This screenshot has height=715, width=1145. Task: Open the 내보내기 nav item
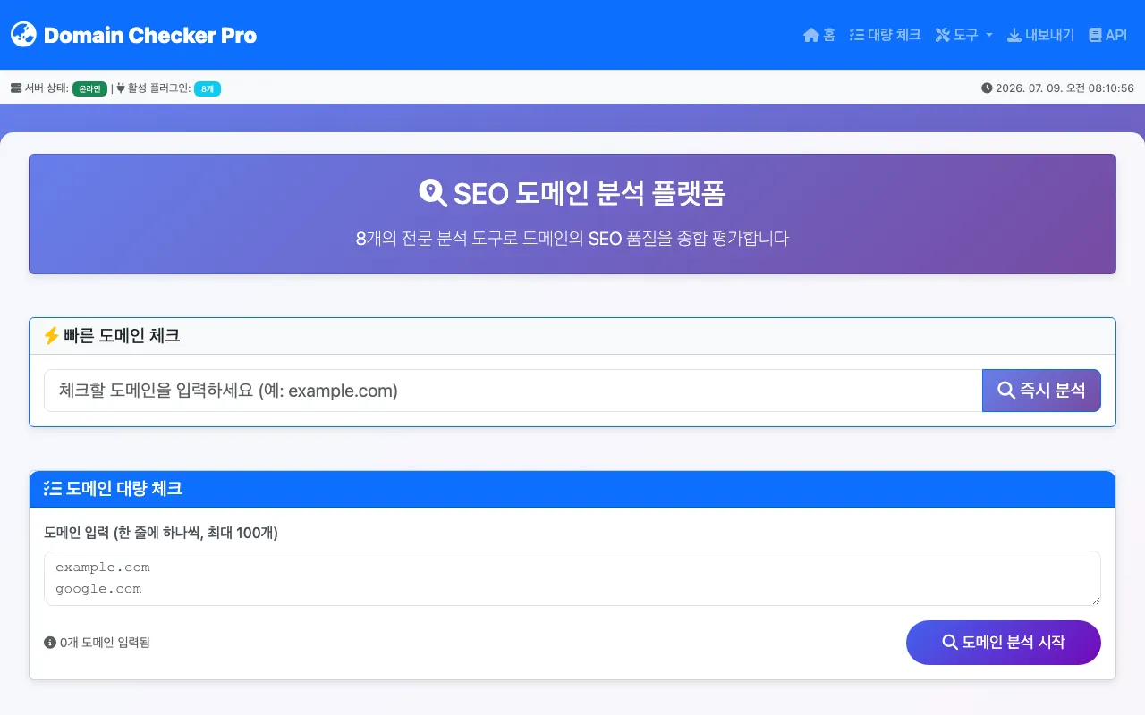[x=1041, y=35]
